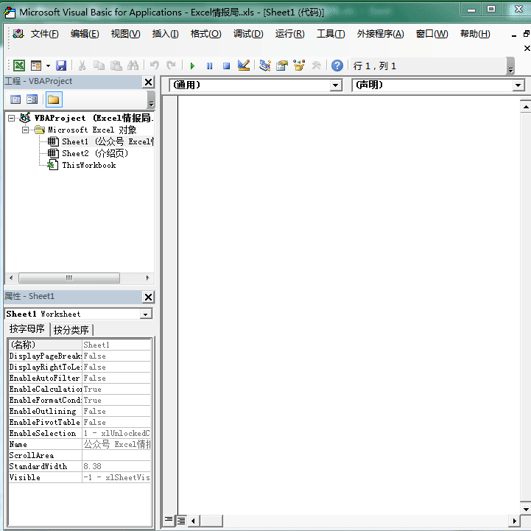Click the Name property value field
The height and width of the screenshot is (531, 531).
116,444
